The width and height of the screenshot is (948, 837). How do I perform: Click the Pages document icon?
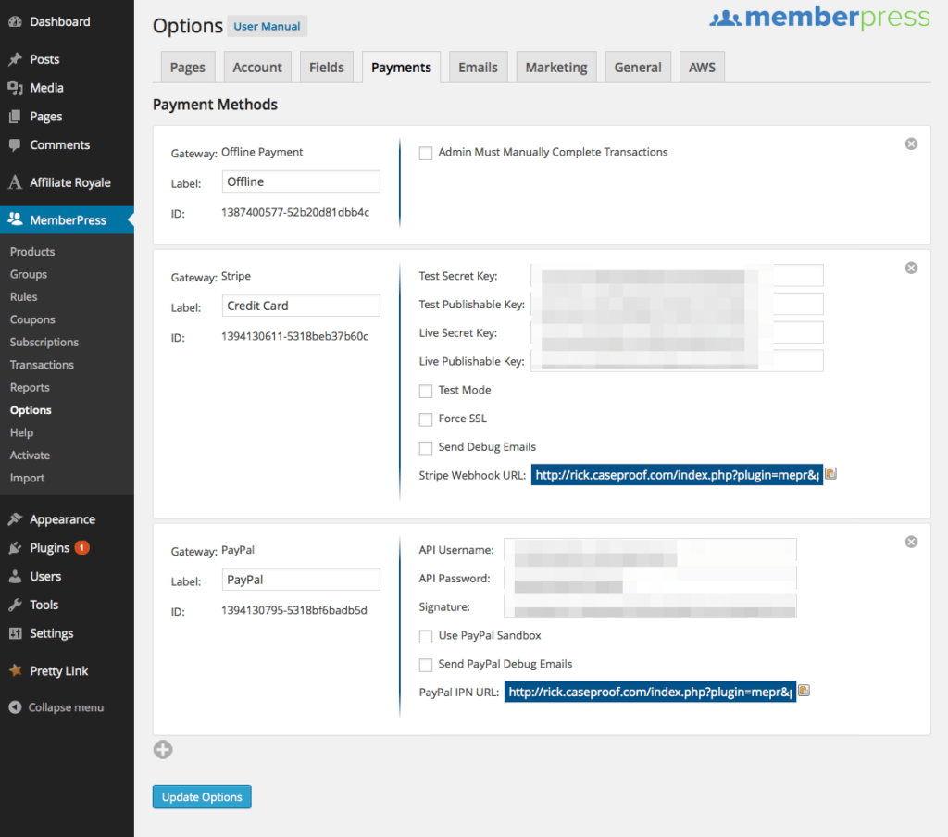(x=15, y=116)
